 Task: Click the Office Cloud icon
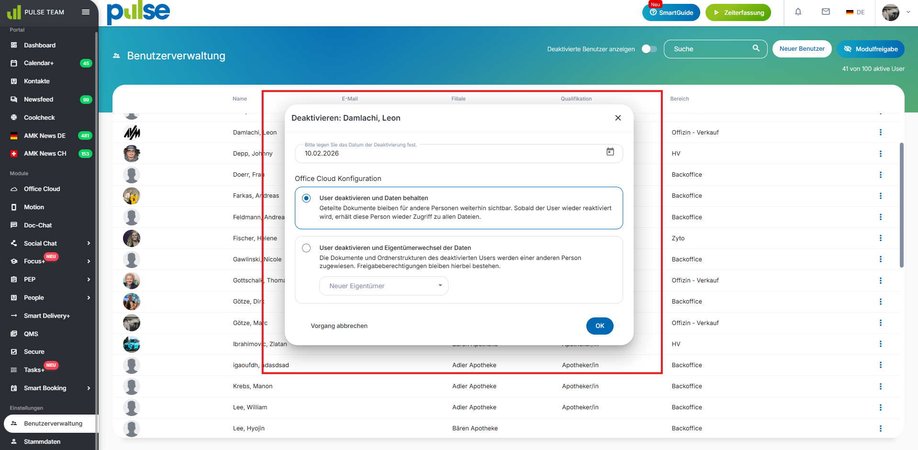coord(14,189)
